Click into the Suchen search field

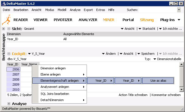[x=158, y=10]
